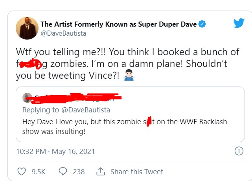Click the 9.5K likes count

38,172
